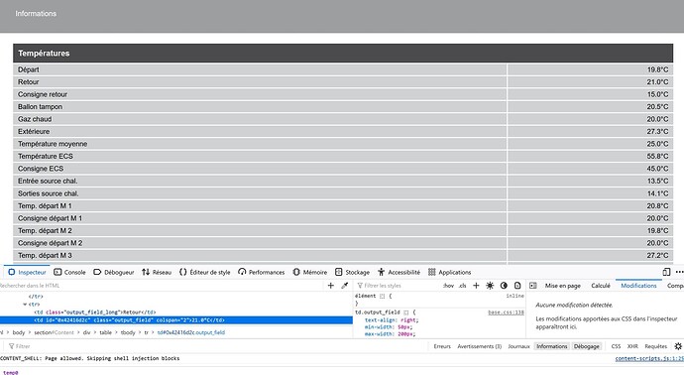
Task: Add a new node with plus icon in HTML pane
Action: pos(331,286)
